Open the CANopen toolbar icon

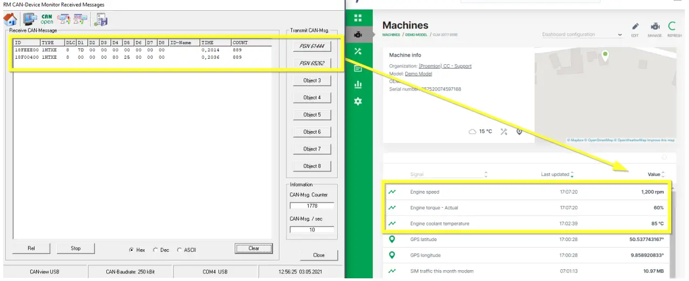coord(47,19)
